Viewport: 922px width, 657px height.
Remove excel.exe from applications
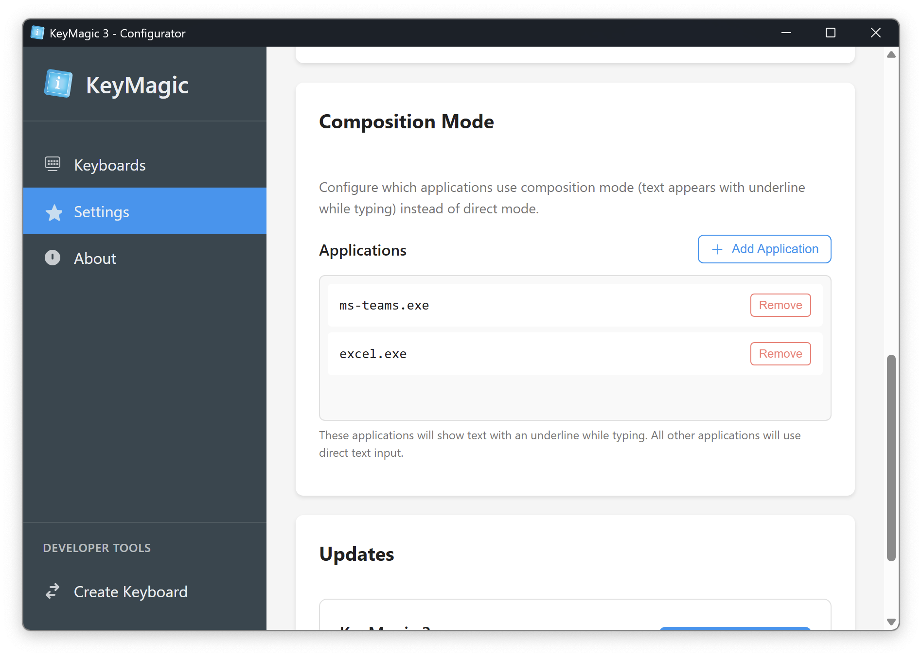point(780,353)
